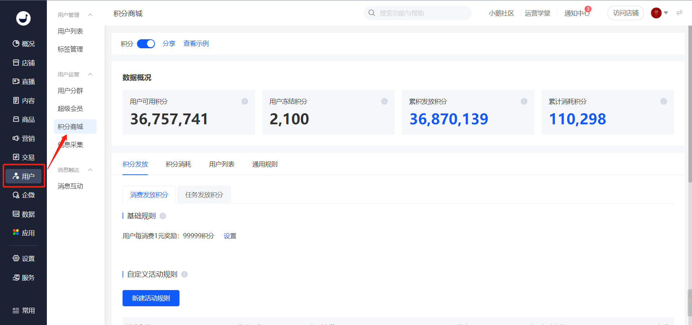Toggle the 积分 switch off
Screen dimensions: 692x325
tap(146, 44)
